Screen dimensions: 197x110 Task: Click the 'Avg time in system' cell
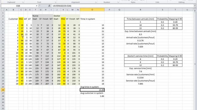click(92, 87)
